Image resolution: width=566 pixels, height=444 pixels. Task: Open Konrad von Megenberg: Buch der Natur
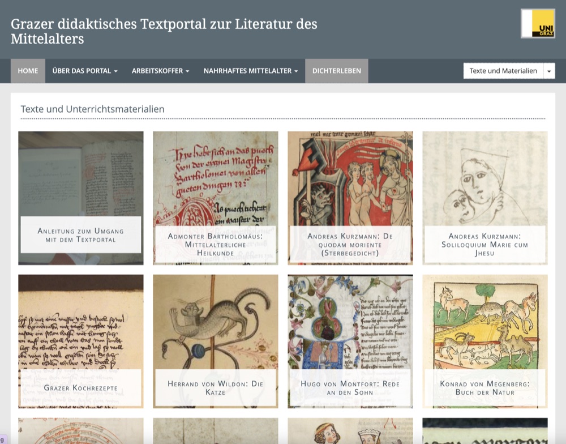pyautogui.click(x=485, y=341)
